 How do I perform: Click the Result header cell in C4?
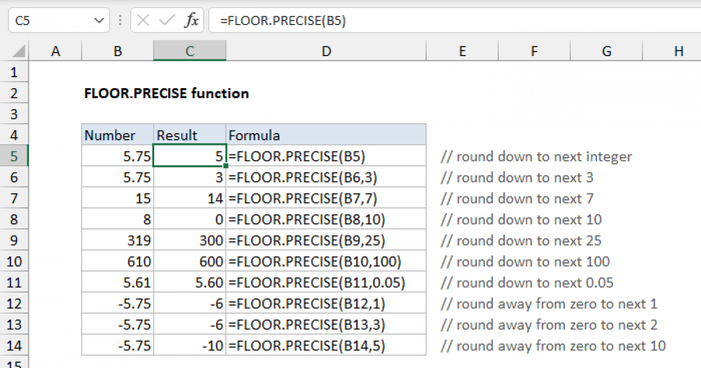[189, 135]
